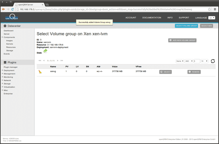
Task: Click Add New Volume Group button
Action: click(x=182, y=40)
